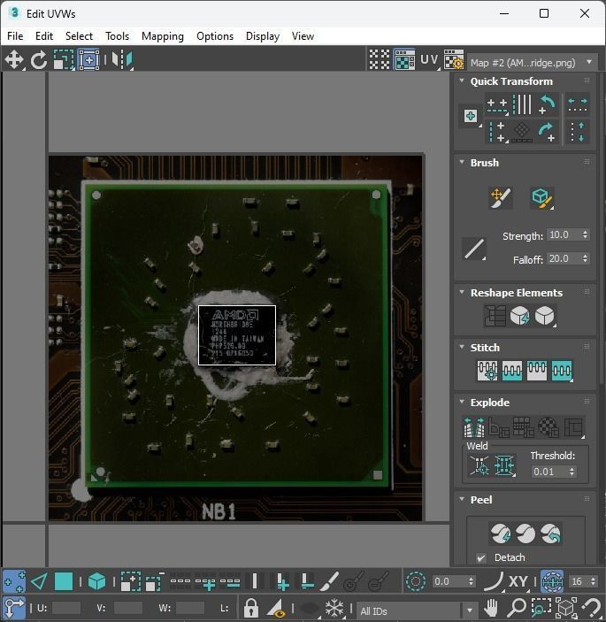
Task: Collapse the Quick Transform rollout
Action: coord(462,81)
